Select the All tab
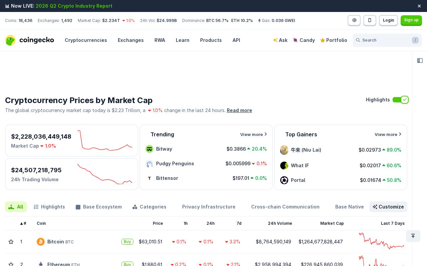Image resolution: width=427 pixels, height=266 pixels. point(16,207)
